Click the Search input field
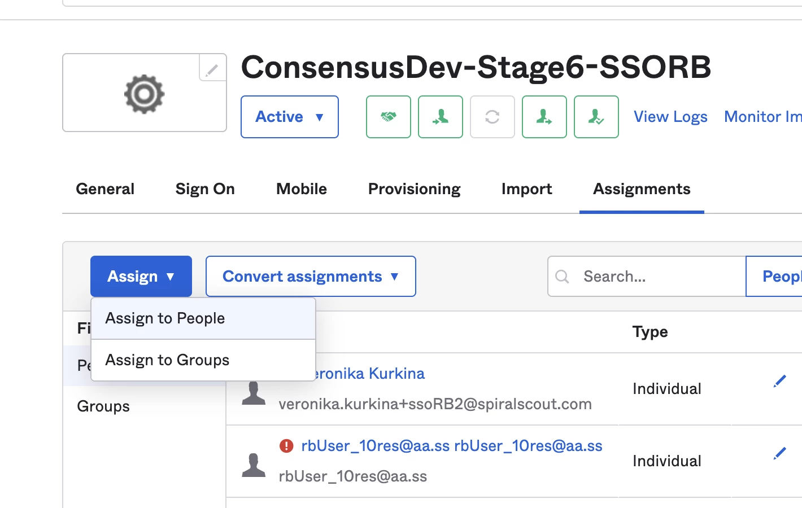The image size is (802, 508). click(655, 276)
